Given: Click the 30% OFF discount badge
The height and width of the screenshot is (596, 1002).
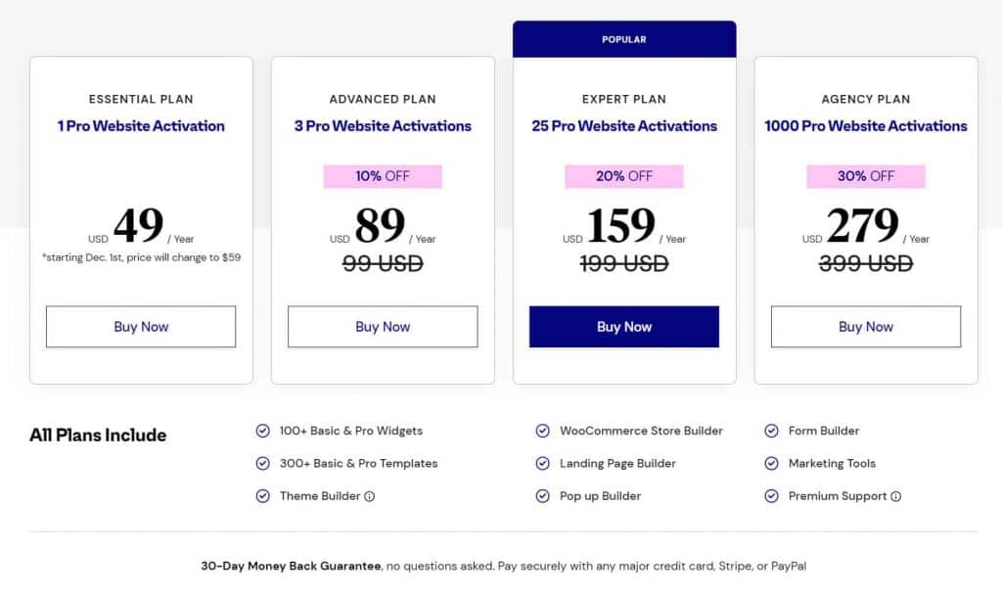Looking at the screenshot, I should 866,176.
